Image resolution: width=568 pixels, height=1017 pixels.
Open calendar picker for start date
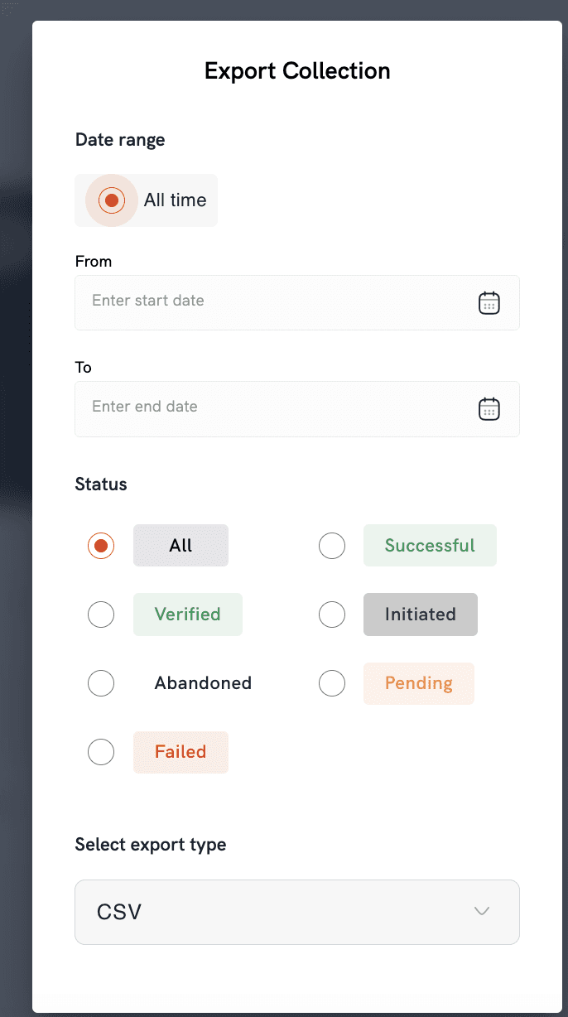(489, 303)
